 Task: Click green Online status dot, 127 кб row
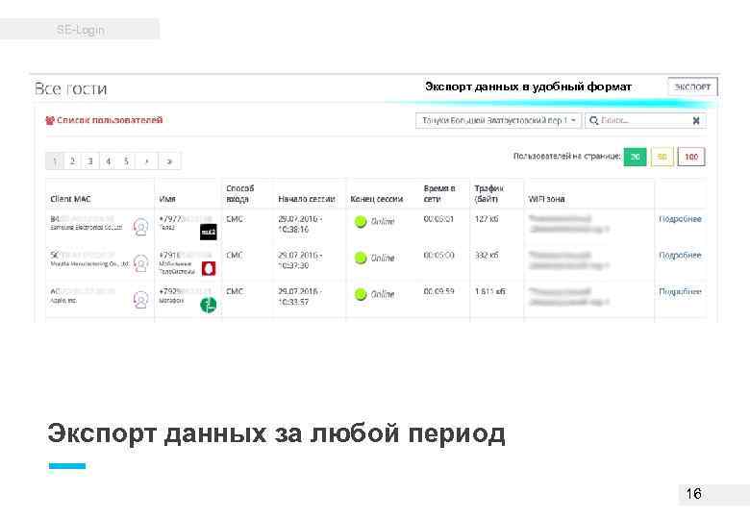coord(361,222)
